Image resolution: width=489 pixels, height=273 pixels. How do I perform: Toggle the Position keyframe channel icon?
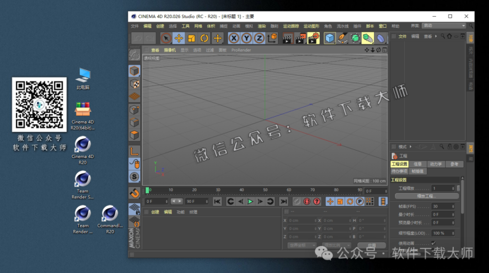(x=330, y=201)
